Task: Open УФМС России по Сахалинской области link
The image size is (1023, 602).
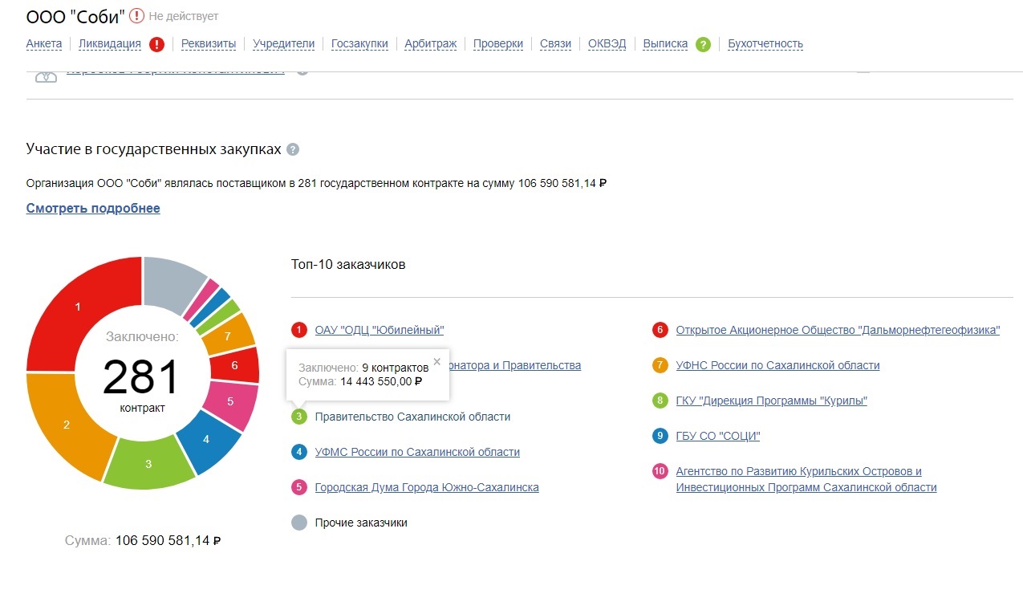Action: [417, 452]
